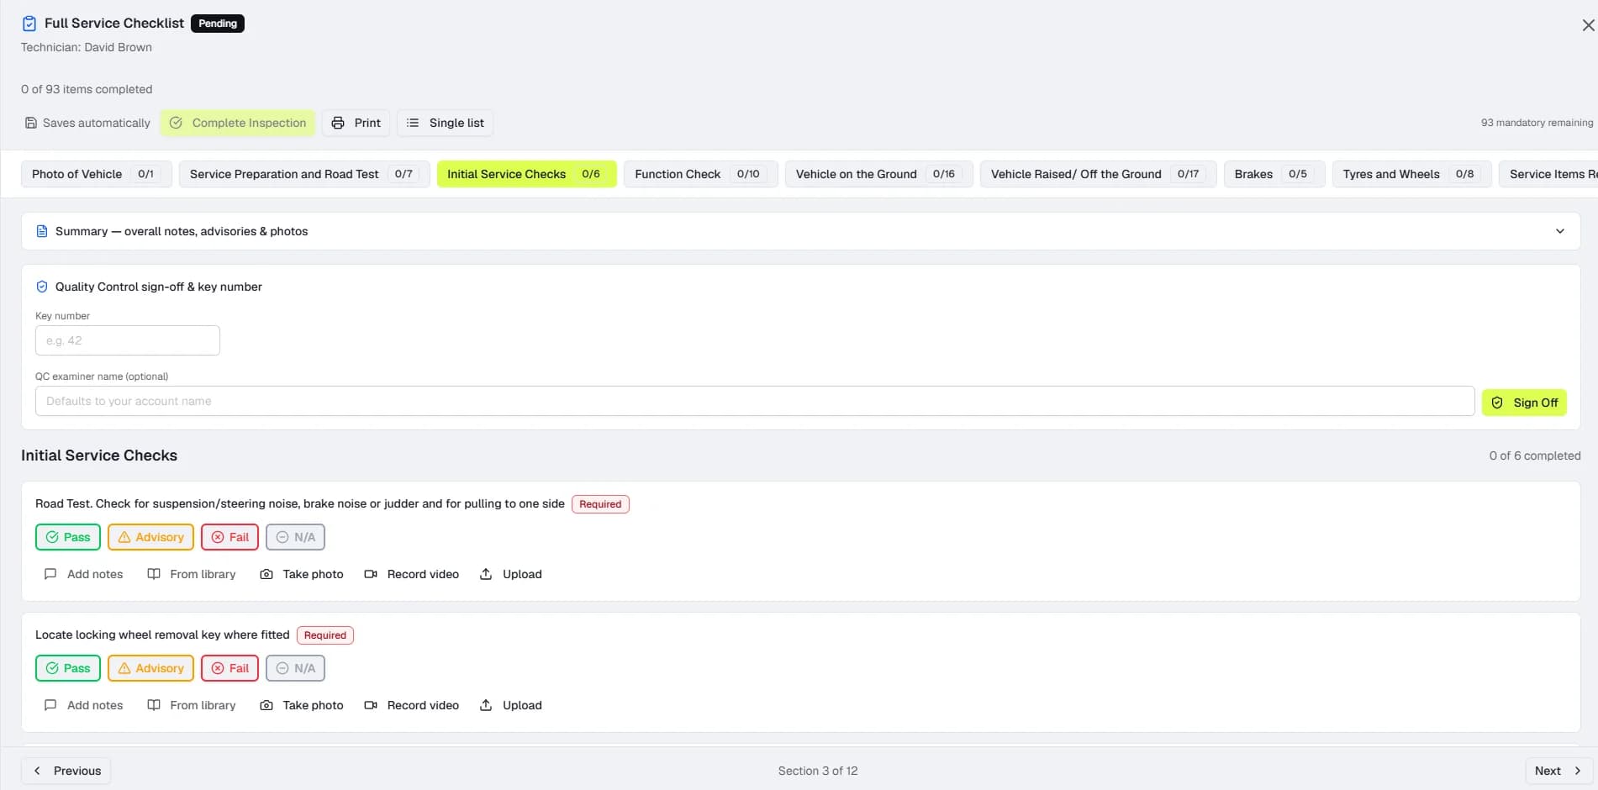Click the video icon in locking wheel key row

[371, 705]
